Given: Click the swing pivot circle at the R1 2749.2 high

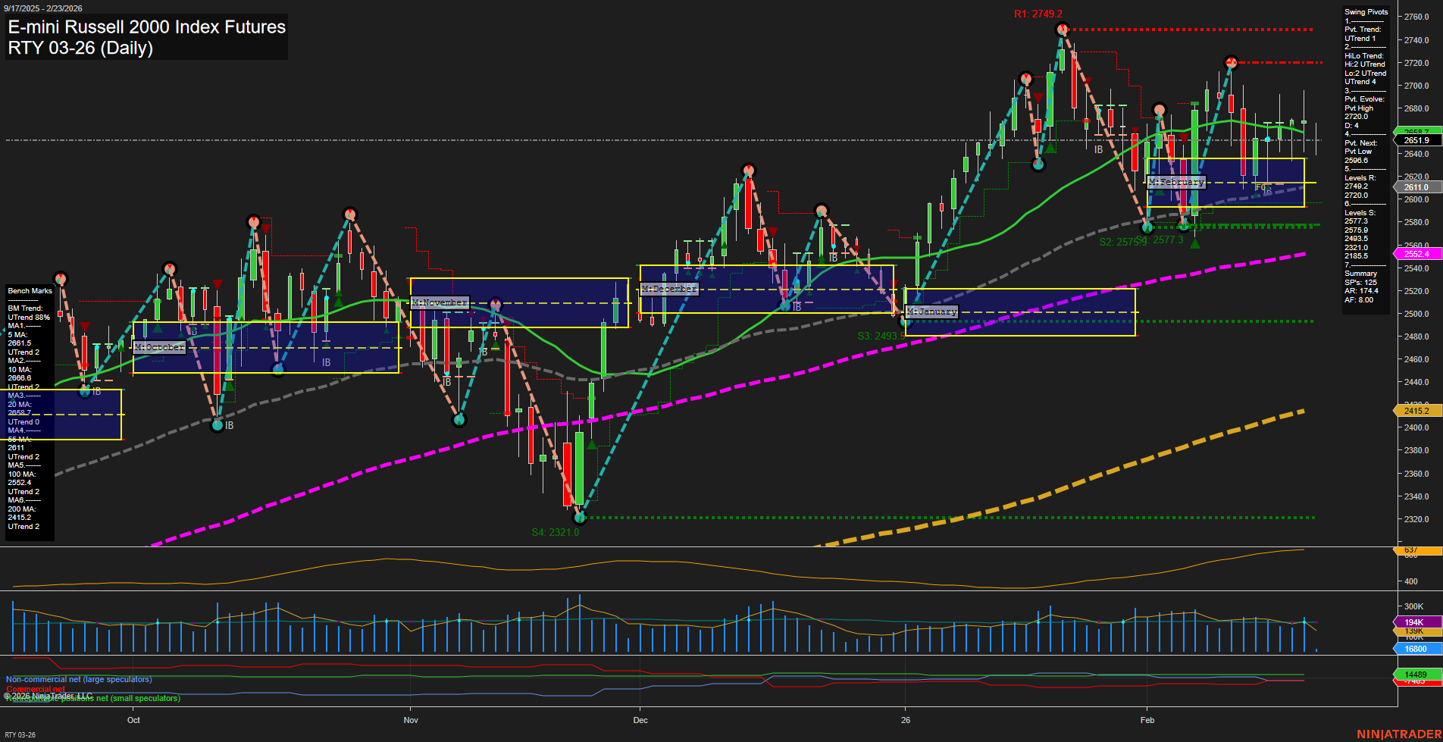Looking at the screenshot, I should point(1061,29).
